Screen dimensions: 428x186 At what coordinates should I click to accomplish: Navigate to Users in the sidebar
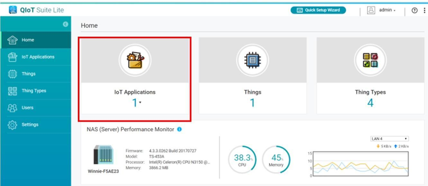pos(27,108)
